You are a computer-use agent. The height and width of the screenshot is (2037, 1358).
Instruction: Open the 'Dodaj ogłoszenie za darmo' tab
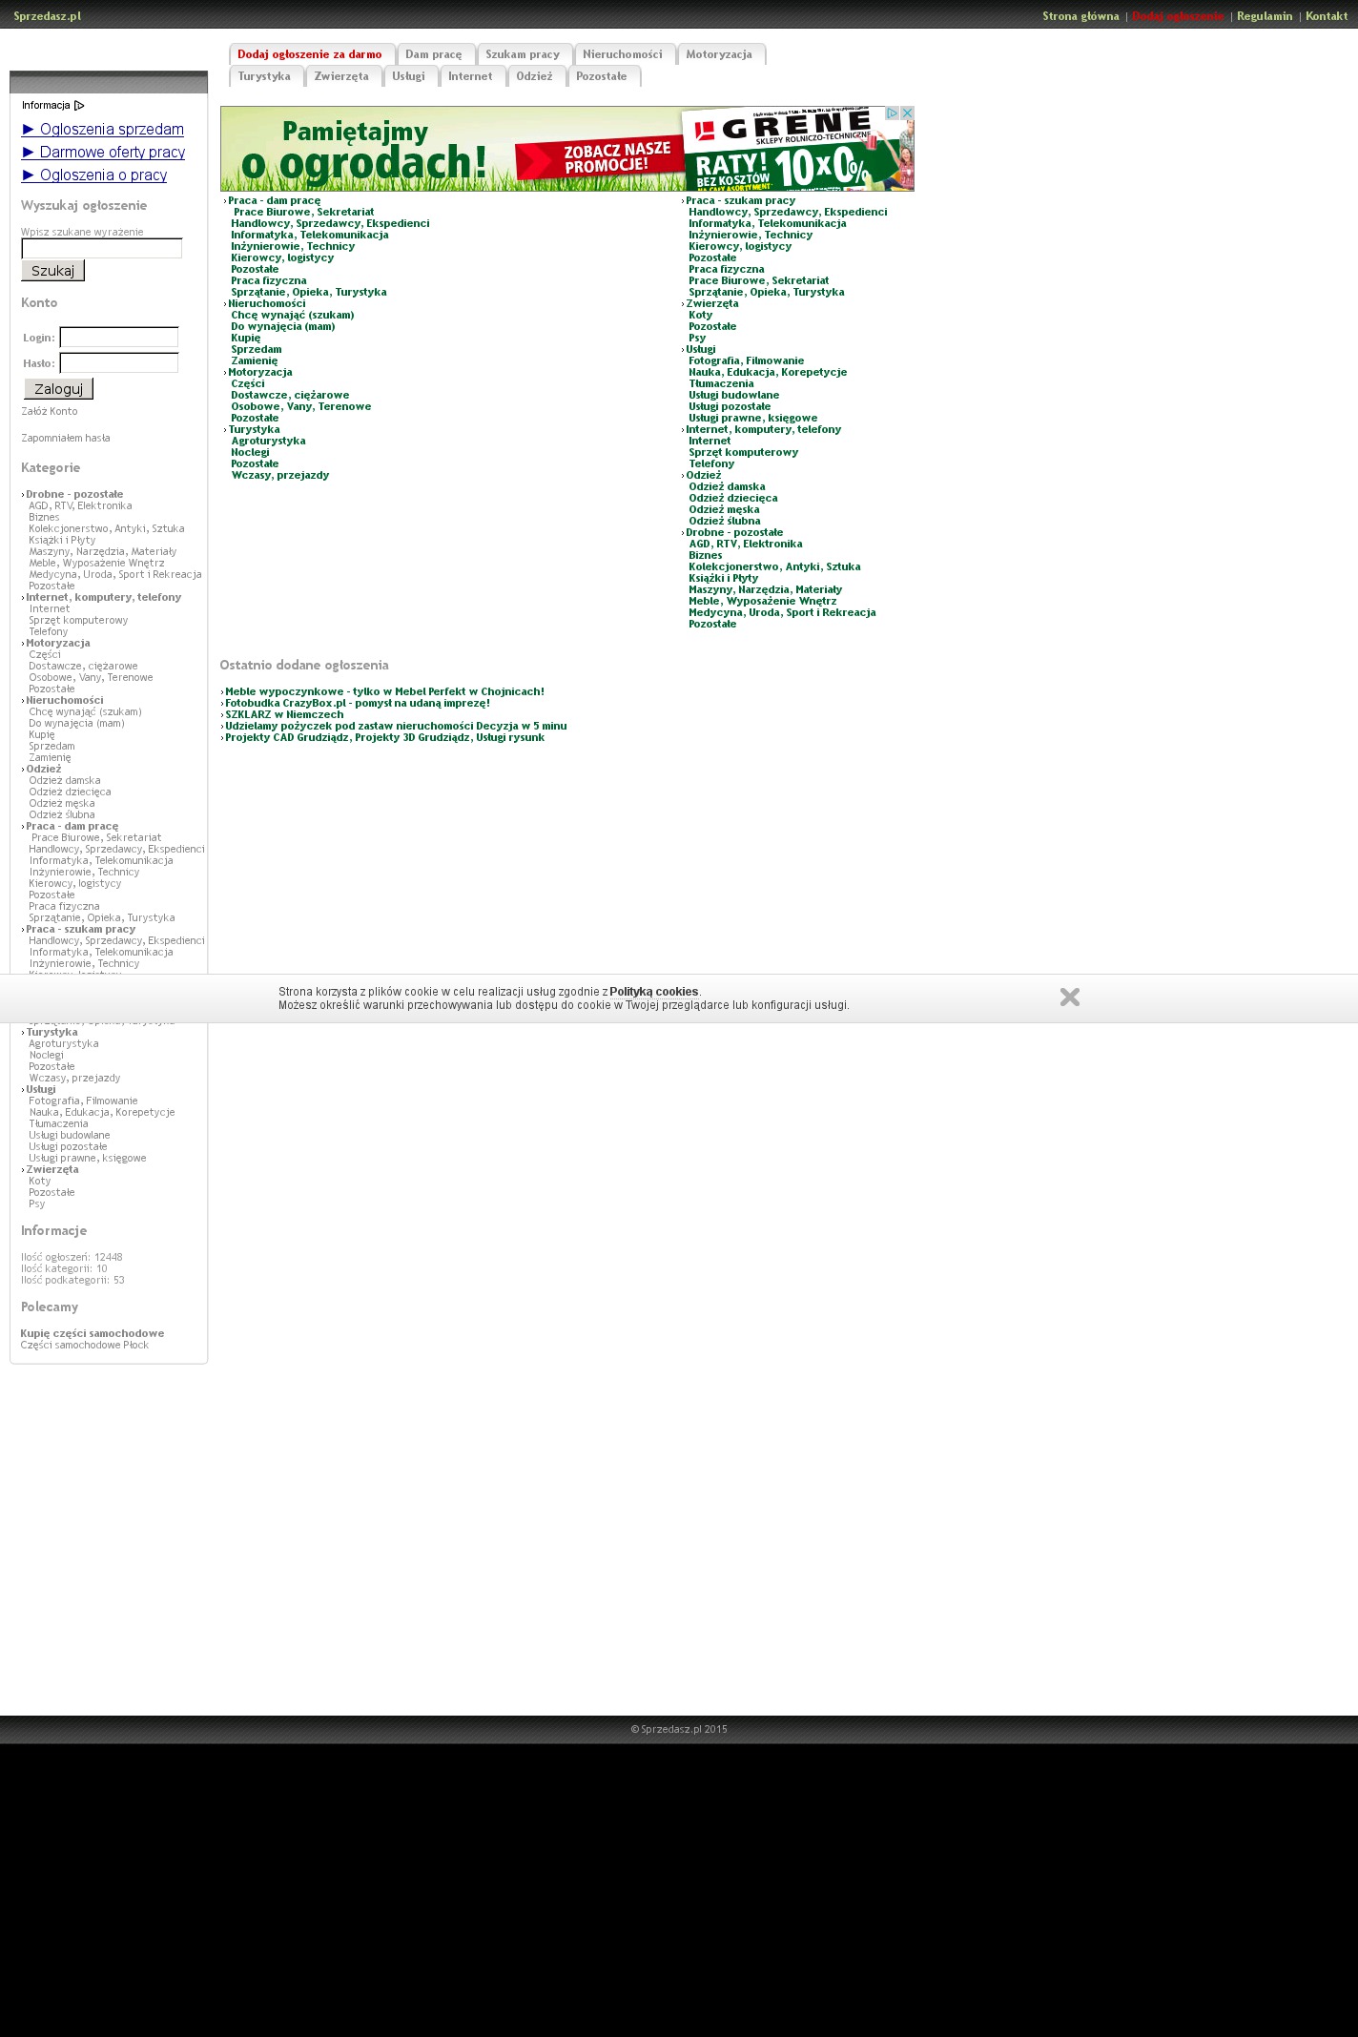[x=310, y=54]
